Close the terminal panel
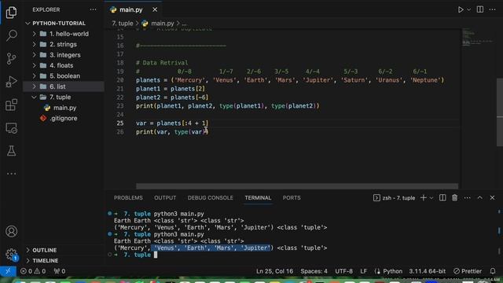Viewport: 503px width, 283px height. 492,197
